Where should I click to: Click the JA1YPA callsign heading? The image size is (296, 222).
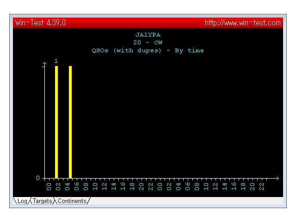pyautogui.click(x=148, y=35)
